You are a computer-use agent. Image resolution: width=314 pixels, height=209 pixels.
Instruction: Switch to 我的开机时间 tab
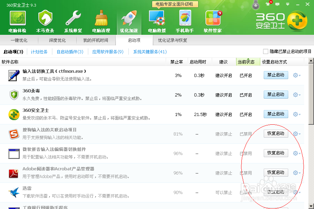point(96,40)
